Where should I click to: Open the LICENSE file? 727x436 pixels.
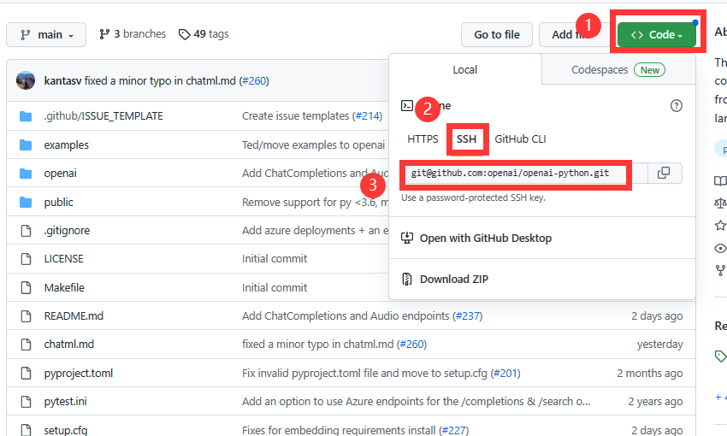[63, 259]
